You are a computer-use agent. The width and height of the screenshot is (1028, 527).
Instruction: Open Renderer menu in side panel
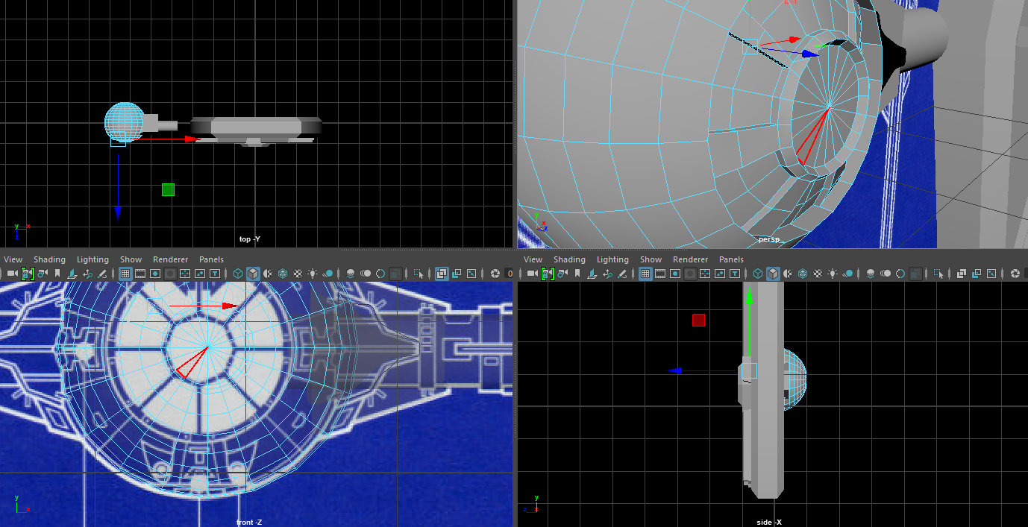[x=690, y=259]
